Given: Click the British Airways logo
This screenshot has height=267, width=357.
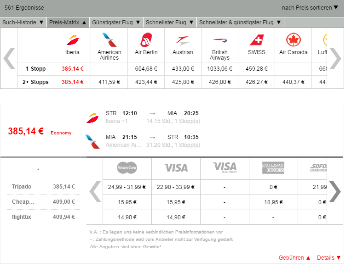Looking at the screenshot, I should [x=220, y=40].
